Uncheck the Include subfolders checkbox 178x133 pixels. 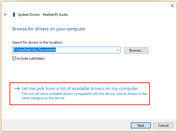pyautogui.click(x=14, y=58)
